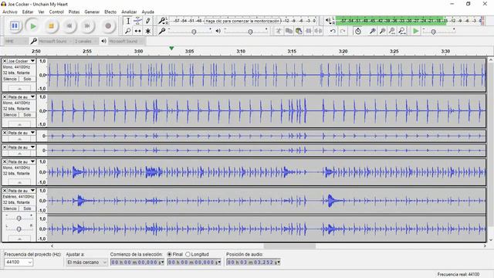Mute the Estéreo track with Silencio
The width and height of the screenshot is (494, 278).
(x=10, y=208)
